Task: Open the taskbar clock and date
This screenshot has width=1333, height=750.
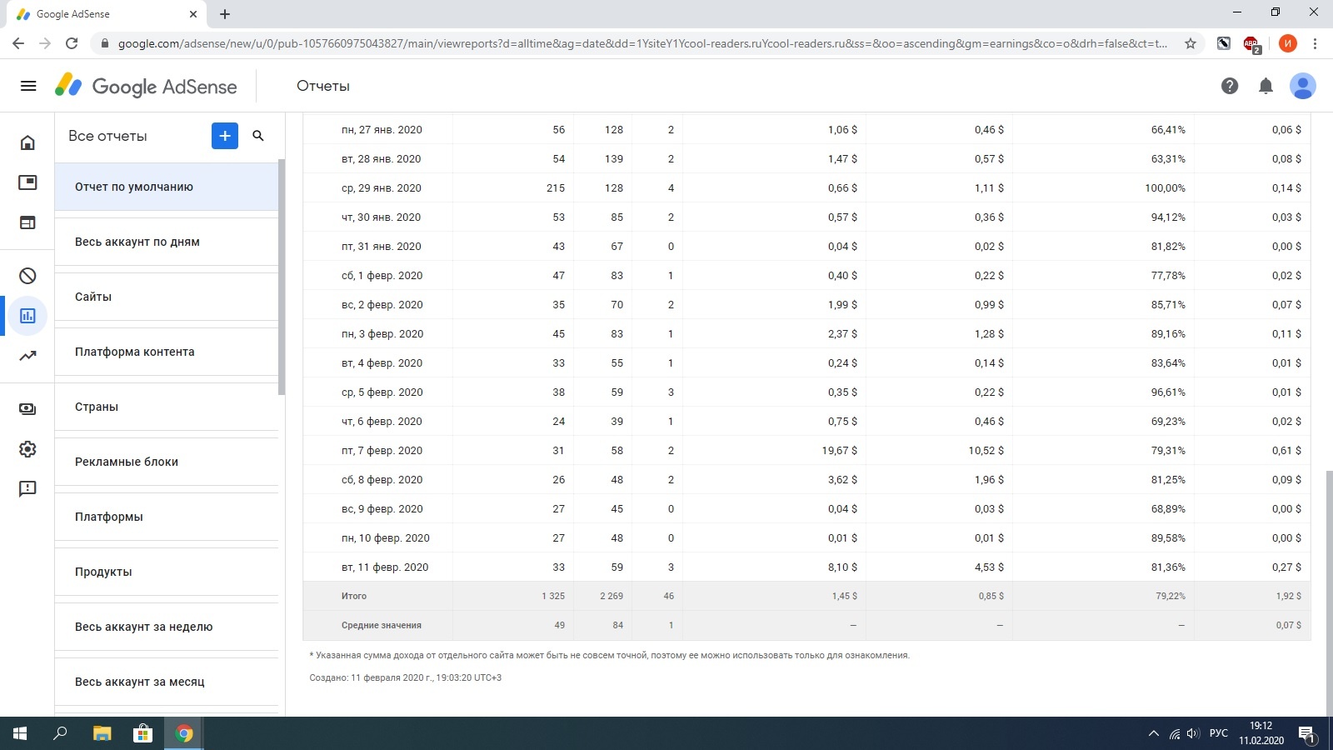Action: coord(1261,733)
